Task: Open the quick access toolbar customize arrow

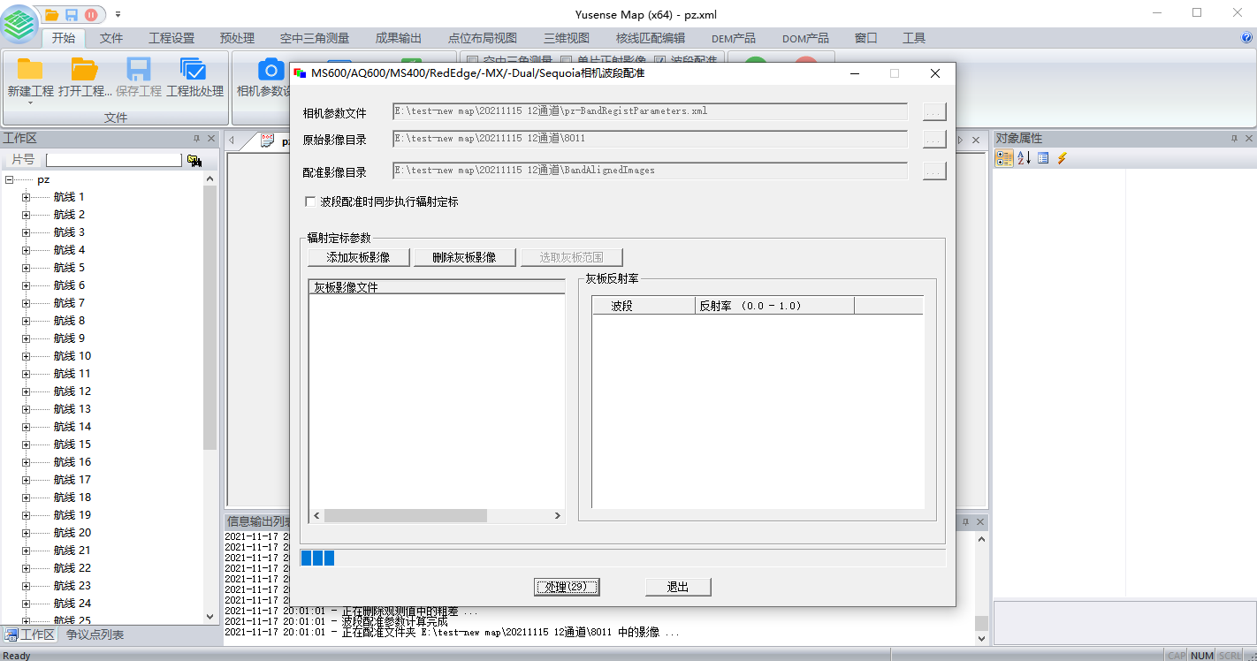Action: pyautogui.click(x=118, y=14)
